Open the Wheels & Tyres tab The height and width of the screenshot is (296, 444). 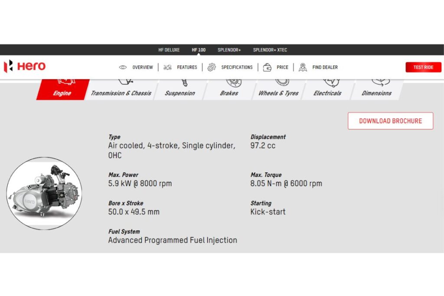coord(278,89)
